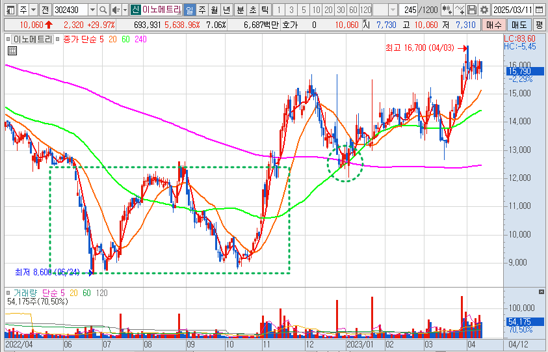Click the green 60 moving average legend
Image resolution: width=548 pixels, height=352 pixels.
(126, 39)
